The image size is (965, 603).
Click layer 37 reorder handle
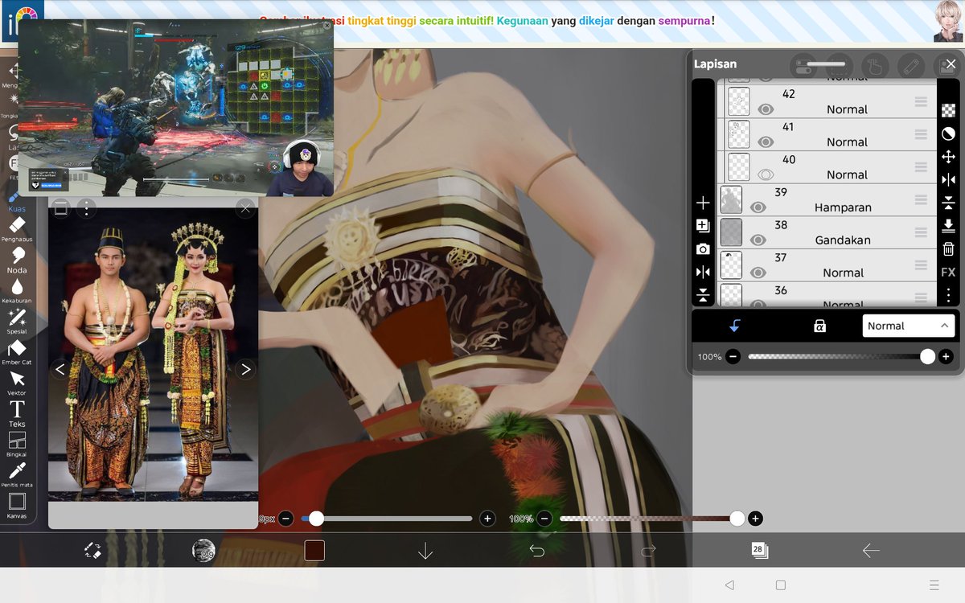point(921,265)
